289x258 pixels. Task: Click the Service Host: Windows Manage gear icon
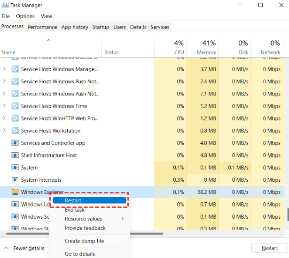[x=15, y=69]
